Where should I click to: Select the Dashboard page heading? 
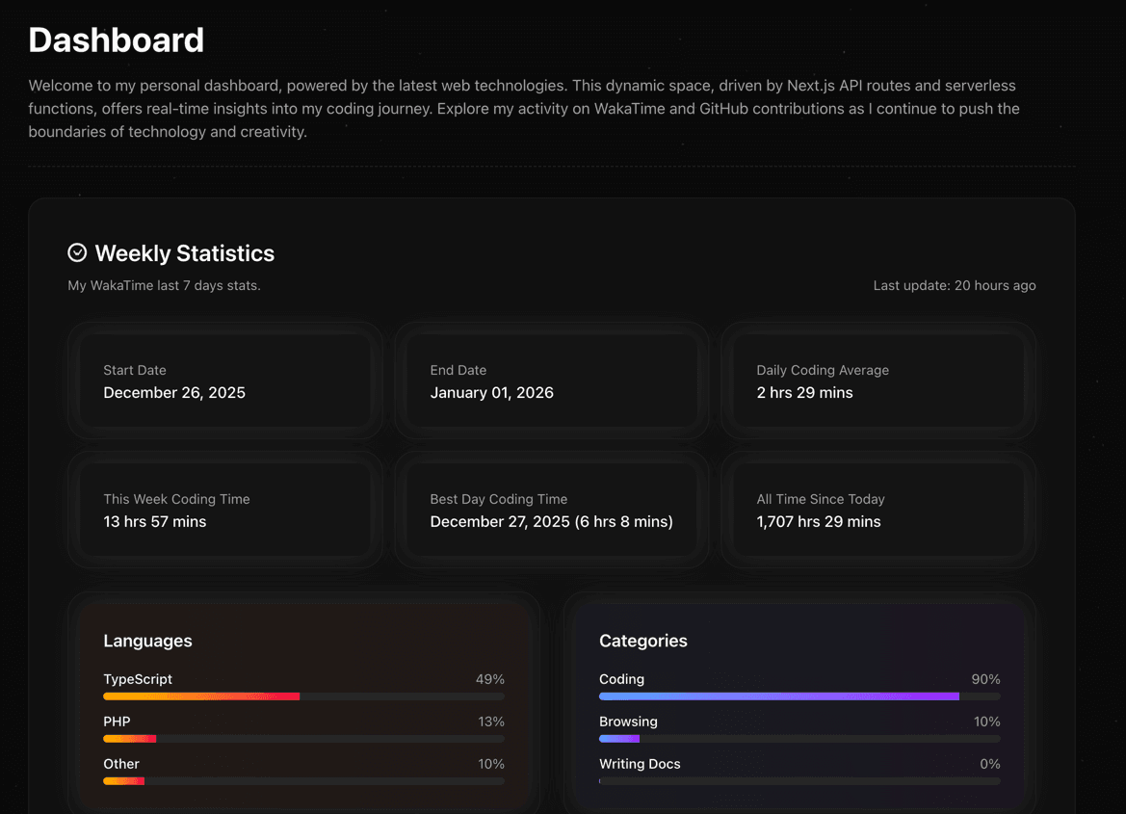(x=116, y=39)
